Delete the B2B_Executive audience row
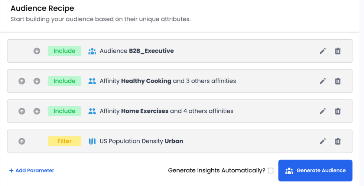Viewport: 364px width, 186px height. point(338,51)
